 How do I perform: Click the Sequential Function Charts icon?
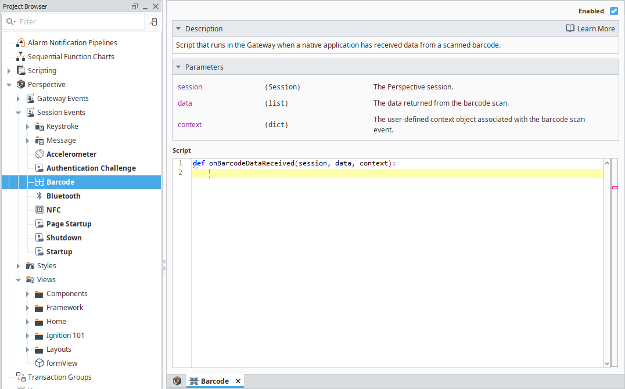click(21, 56)
